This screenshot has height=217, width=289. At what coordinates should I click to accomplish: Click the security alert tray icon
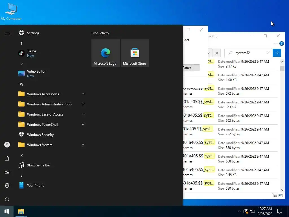[x=246, y=211]
